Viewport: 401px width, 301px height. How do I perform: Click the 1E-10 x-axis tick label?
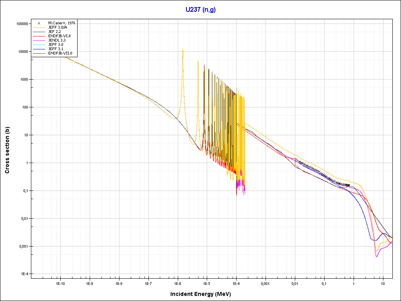tap(60, 283)
